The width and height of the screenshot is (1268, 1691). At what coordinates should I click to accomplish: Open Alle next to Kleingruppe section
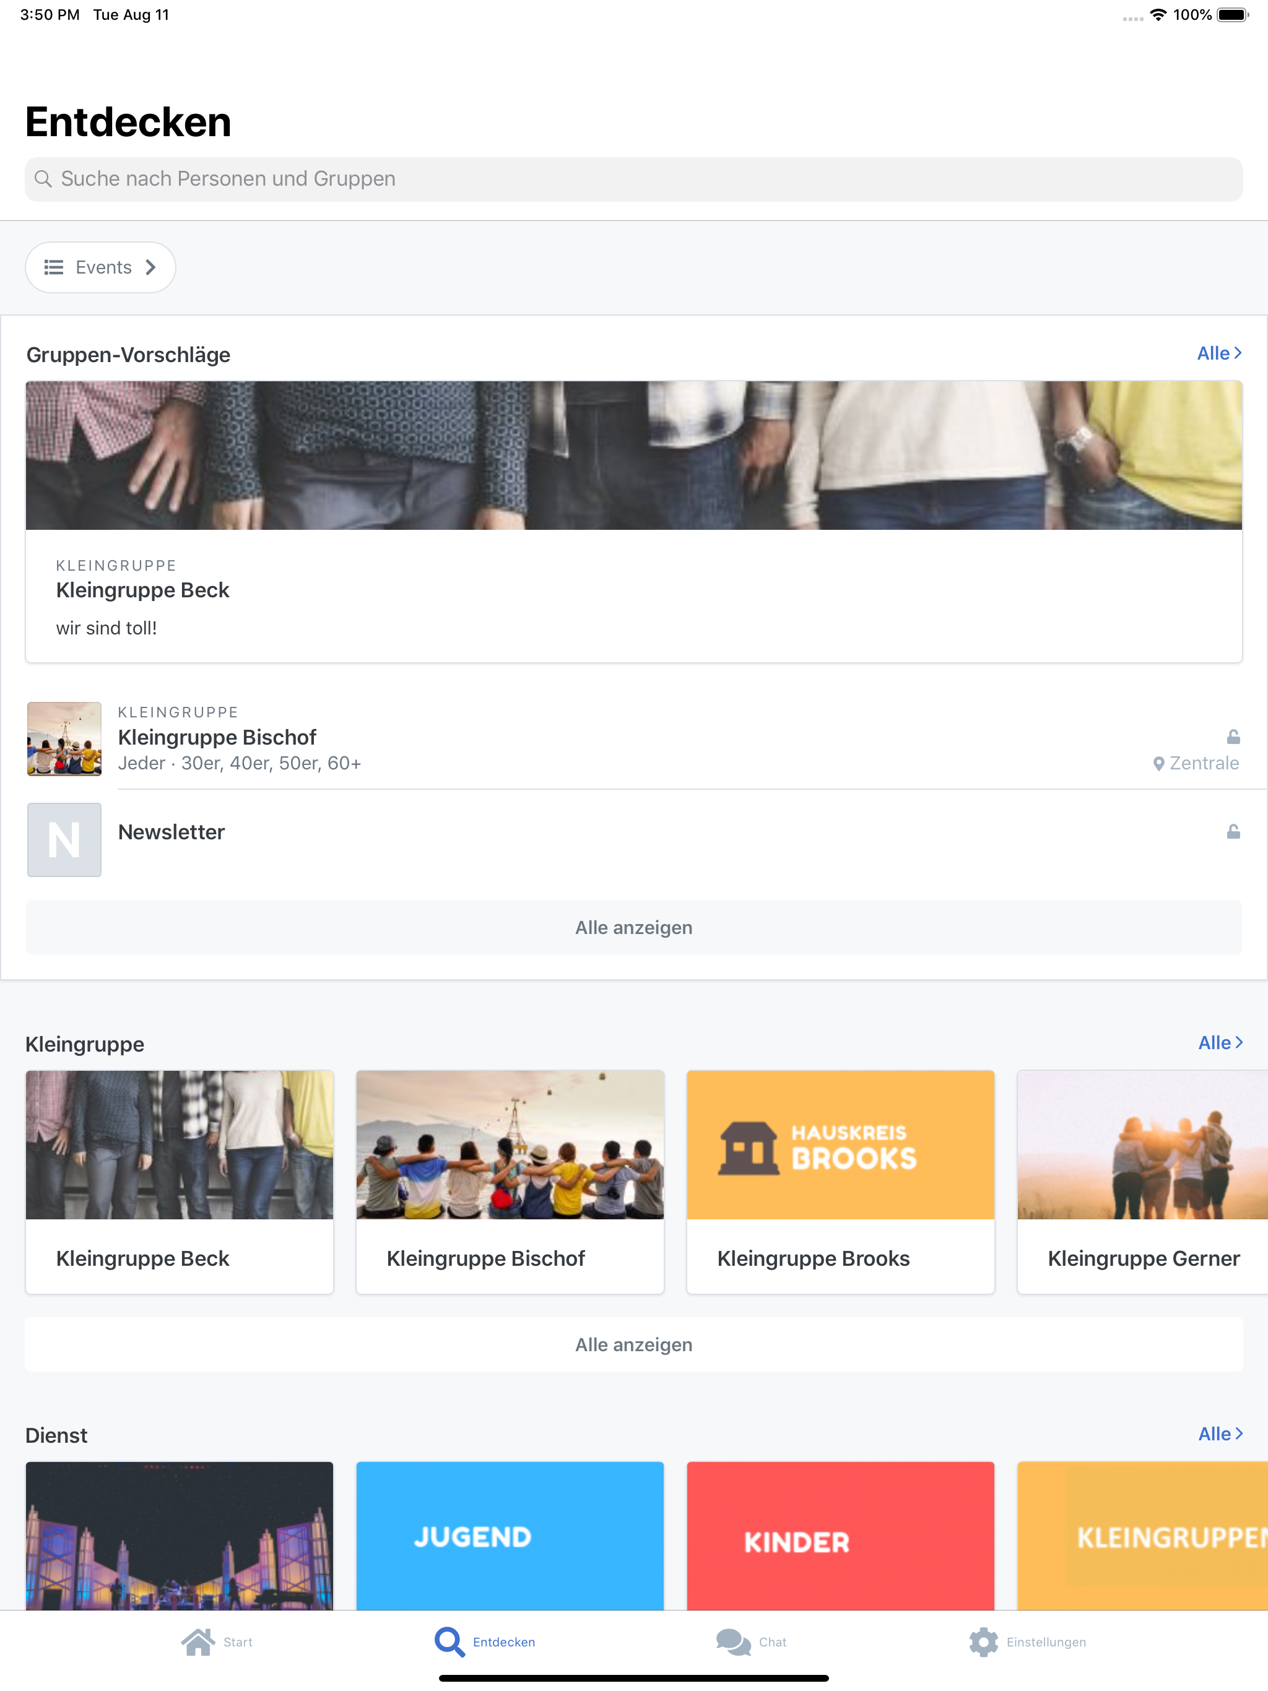(1220, 1043)
